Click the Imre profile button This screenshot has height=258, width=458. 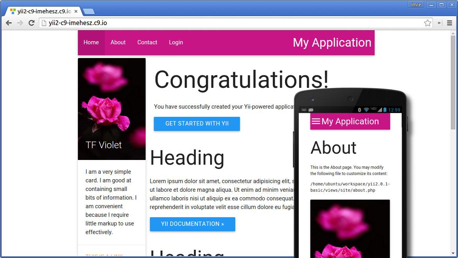coord(416,5)
